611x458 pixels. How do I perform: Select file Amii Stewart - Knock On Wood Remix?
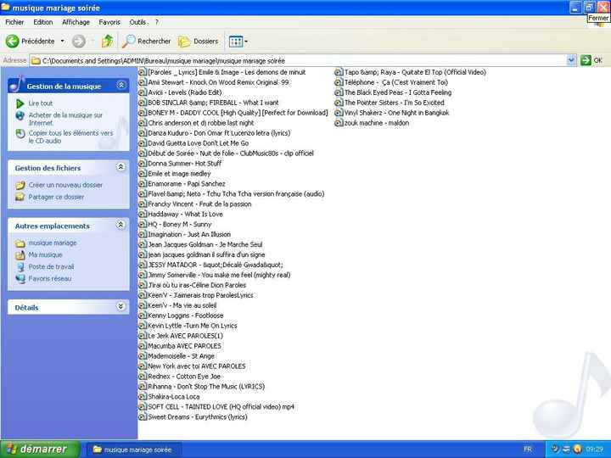click(218, 82)
